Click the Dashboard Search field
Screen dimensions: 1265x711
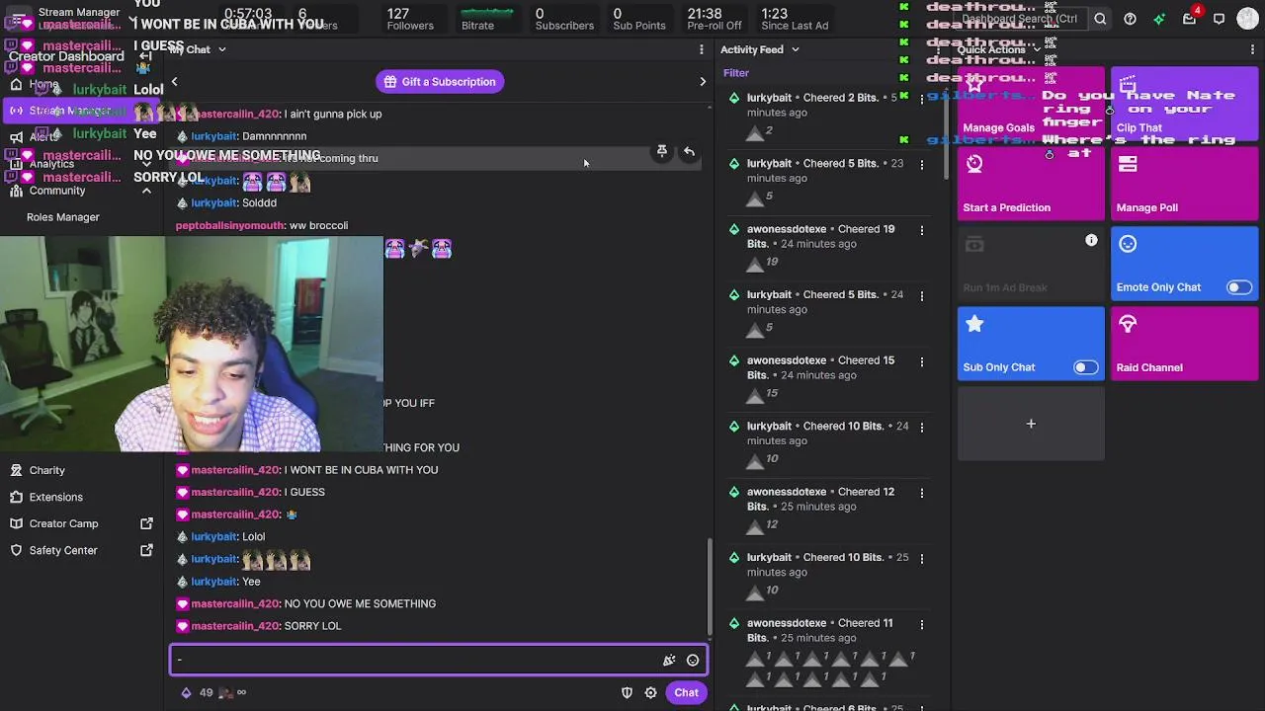pos(1022,19)
